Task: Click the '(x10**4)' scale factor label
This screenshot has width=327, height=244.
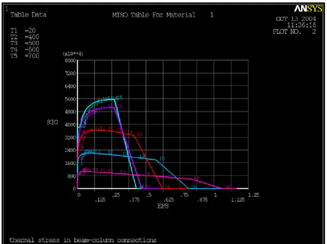Action: [x=73, y=54]
